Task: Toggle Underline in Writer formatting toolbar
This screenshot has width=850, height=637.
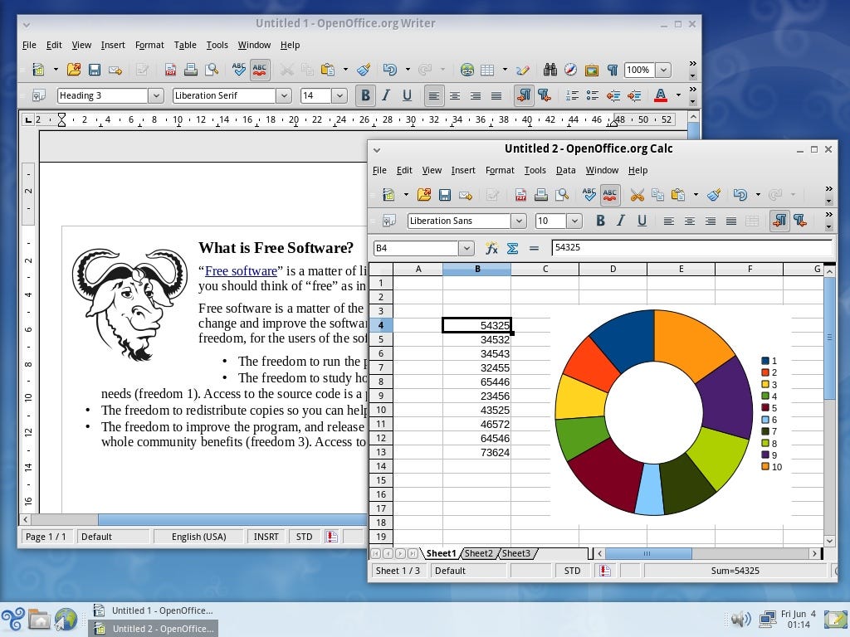Action: (x=407, y=95)
